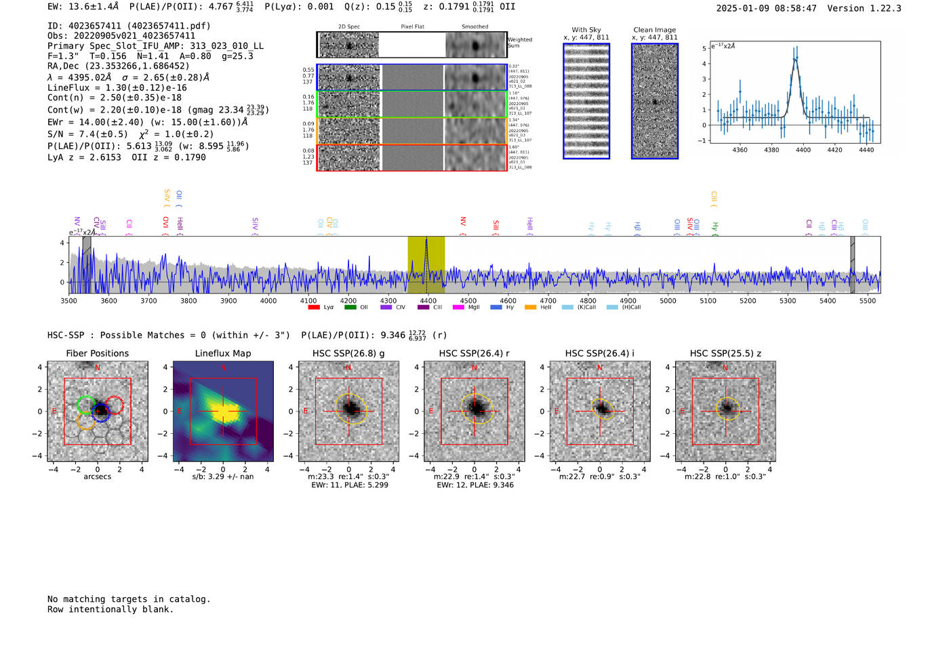Click the "No matching targets in catalog." text

[129, 599]
